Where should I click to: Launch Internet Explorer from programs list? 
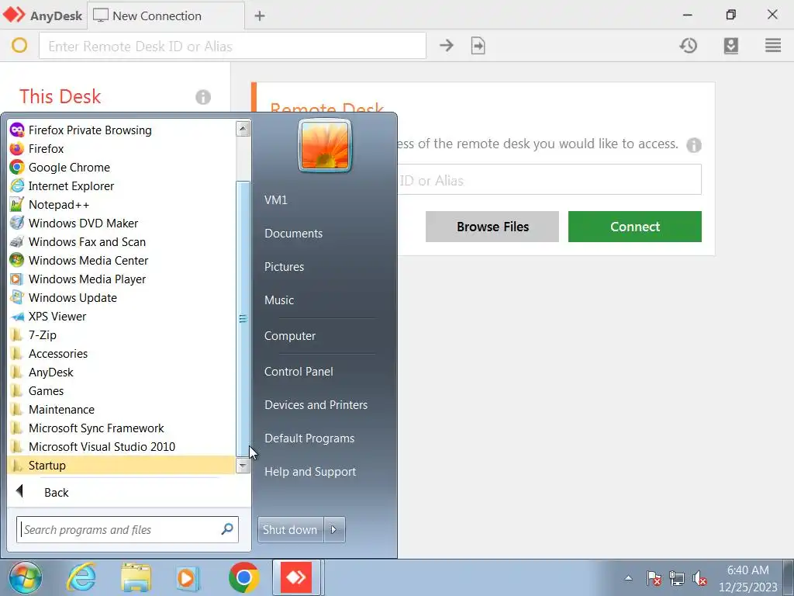coord(122,186)
